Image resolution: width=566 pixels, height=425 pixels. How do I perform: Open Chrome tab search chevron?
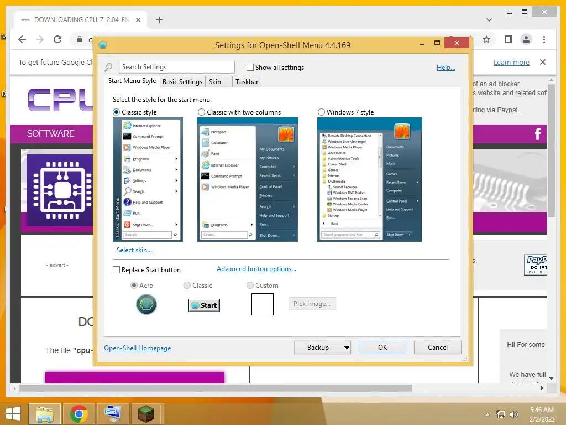tap(489, 20)
